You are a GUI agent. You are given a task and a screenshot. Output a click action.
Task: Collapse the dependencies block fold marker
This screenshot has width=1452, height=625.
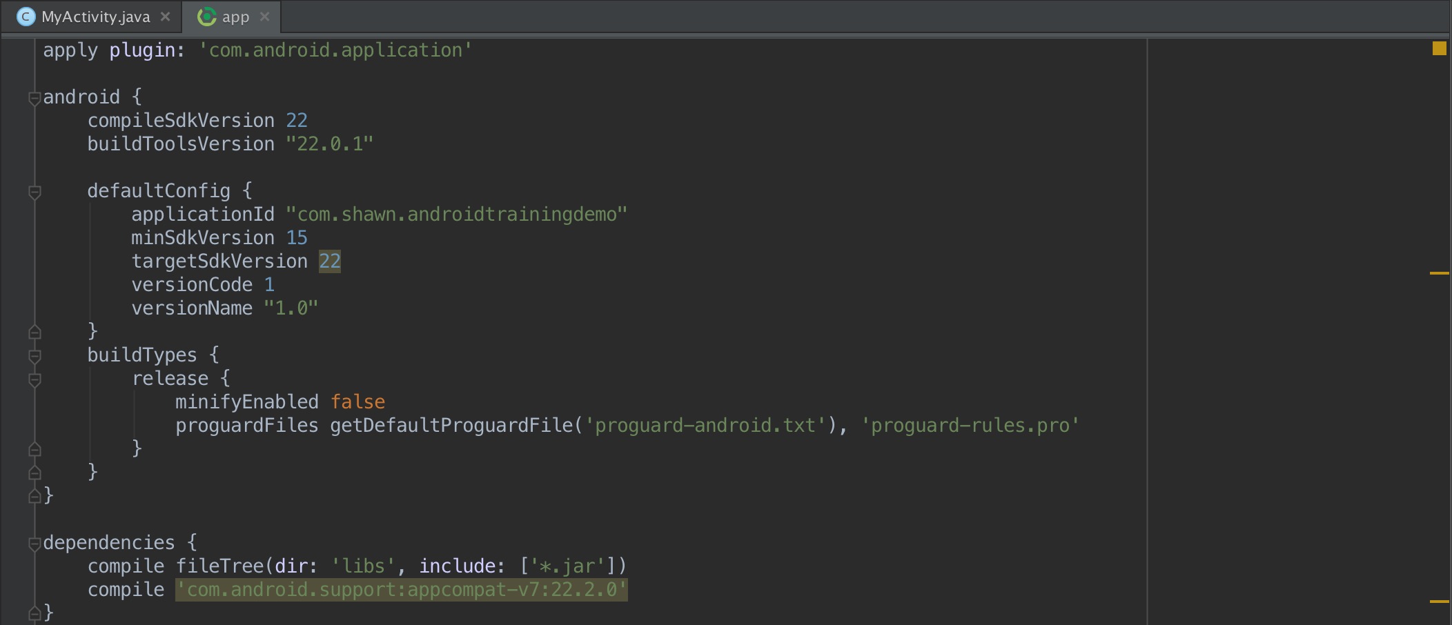coord(35,544)
